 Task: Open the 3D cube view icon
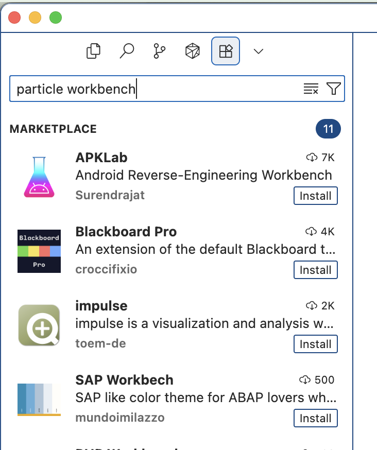tap(192, 51)
